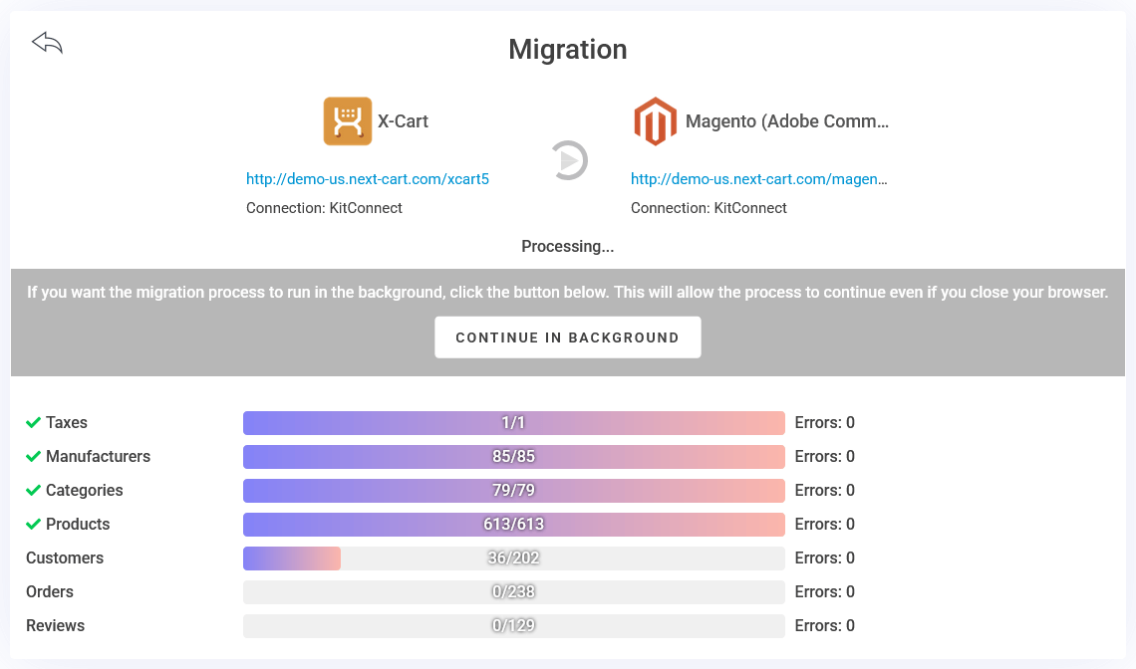
Task: Click the source Connection: KitConnect text
Action: [324, 208]
